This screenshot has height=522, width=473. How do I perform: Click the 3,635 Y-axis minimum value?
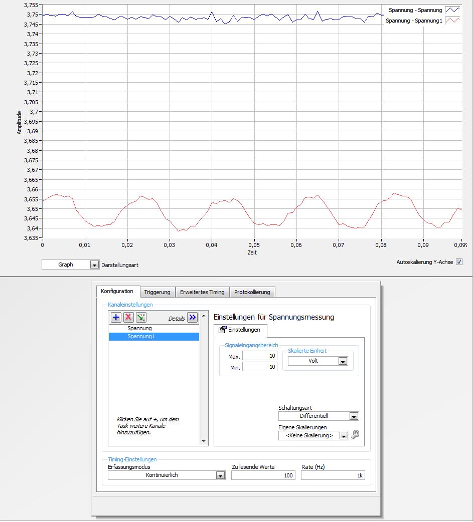tap(31, 238)
